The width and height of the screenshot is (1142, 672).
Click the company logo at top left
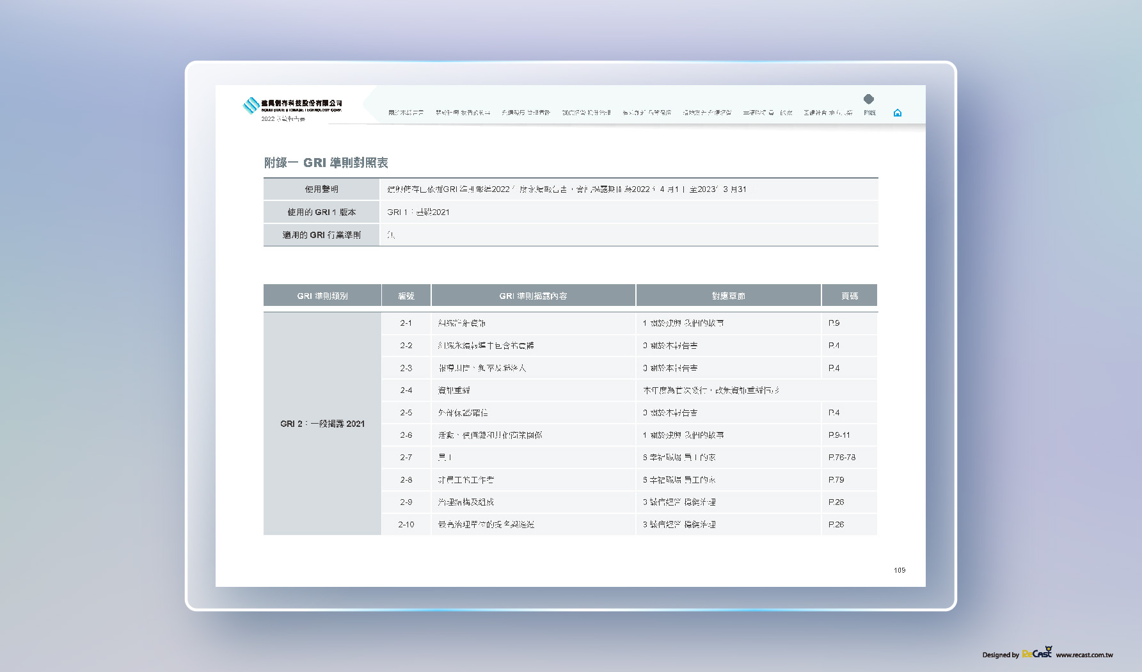(x=292, y=105)
